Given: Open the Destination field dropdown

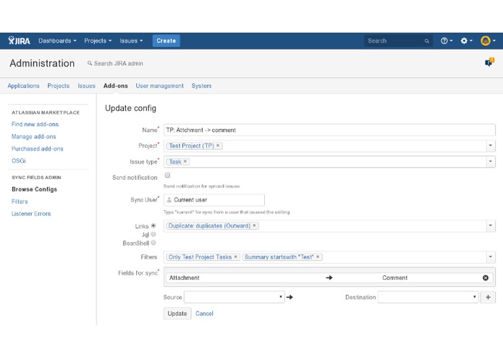Looking at the screenshot, I should click(x=428, y=297).
